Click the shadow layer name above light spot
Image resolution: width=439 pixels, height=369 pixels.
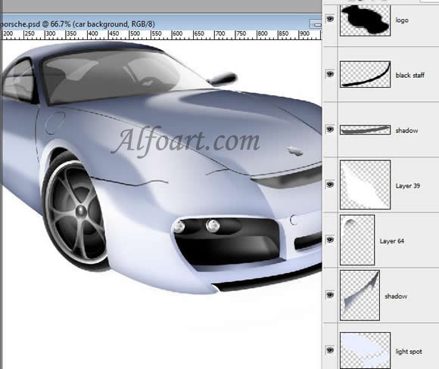[396, 296]
